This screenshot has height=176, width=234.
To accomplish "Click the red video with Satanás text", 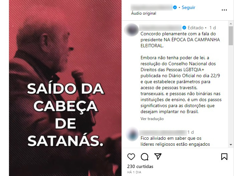I will [65, 88].
